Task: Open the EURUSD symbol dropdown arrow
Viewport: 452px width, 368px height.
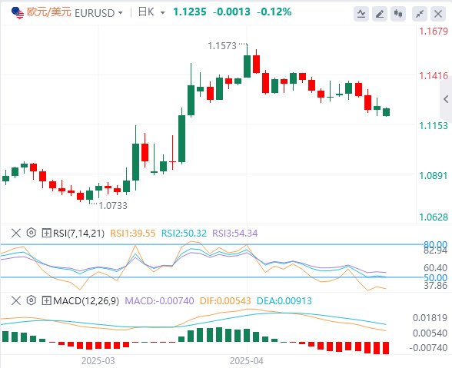Action: pos(121,13)
